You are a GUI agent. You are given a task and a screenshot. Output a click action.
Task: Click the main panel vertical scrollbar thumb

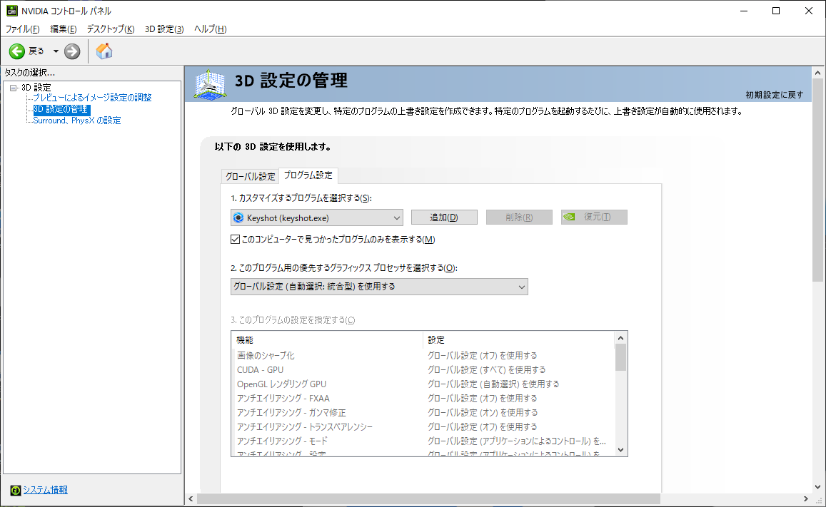pos(817,180)
